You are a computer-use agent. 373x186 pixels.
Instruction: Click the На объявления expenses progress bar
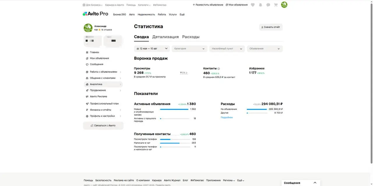point(257,109)
